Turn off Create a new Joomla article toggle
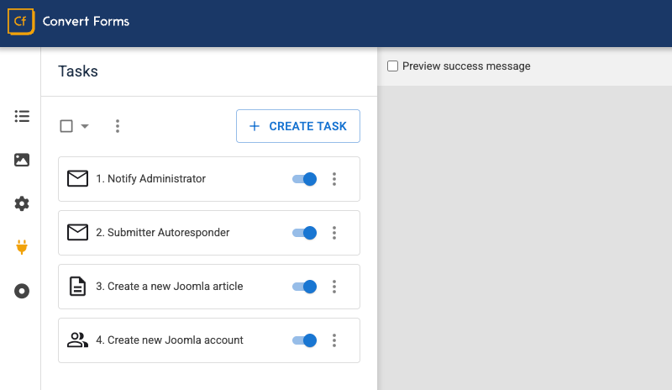Screen dimensions: 672x390 click(304, 287)
